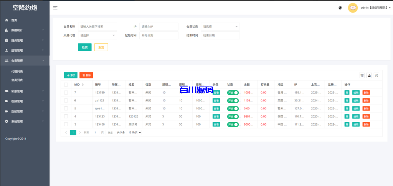
Task: Click the gear icon for 系统管理
Action: coord(7,121)
